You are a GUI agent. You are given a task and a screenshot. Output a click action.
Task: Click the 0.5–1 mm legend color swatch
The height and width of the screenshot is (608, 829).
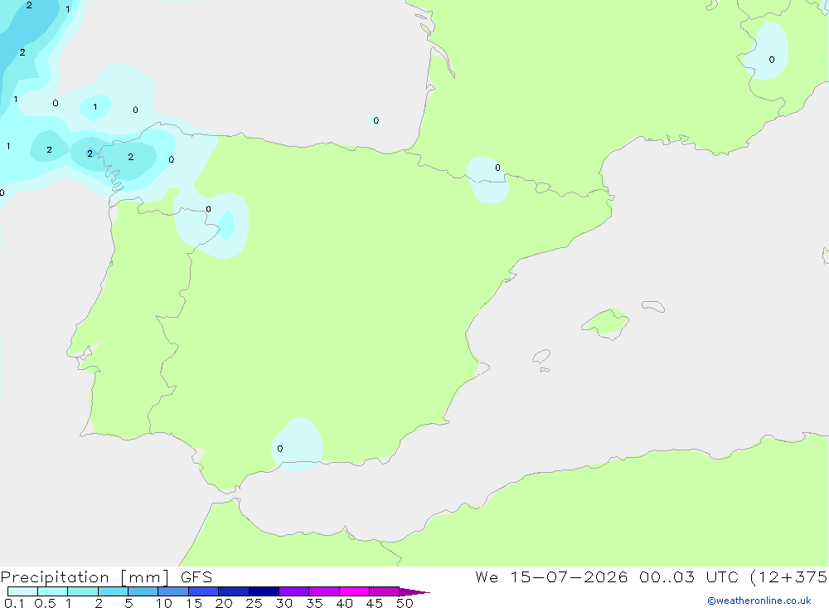(53, 591)
